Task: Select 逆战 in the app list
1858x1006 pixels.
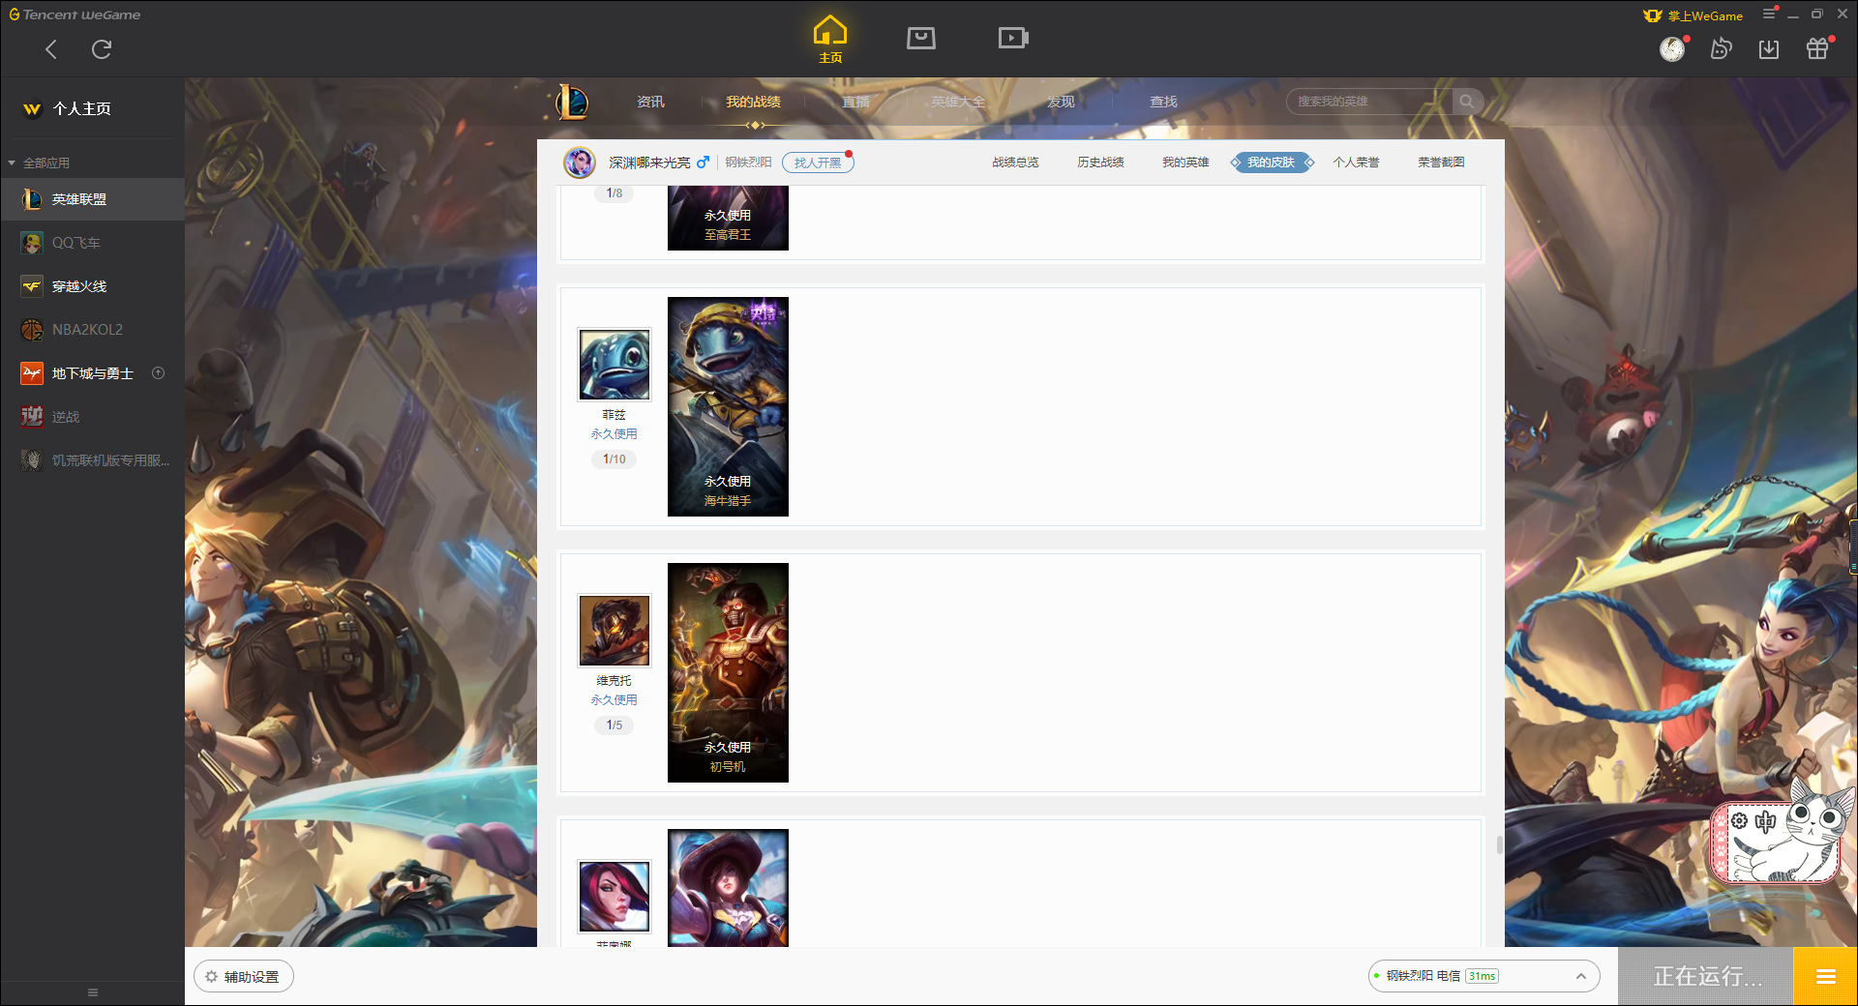Action: coord(92,417)
